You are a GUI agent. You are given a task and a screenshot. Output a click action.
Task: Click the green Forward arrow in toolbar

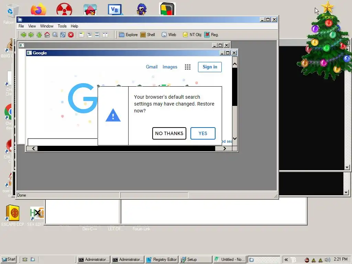tap(31, 35)
